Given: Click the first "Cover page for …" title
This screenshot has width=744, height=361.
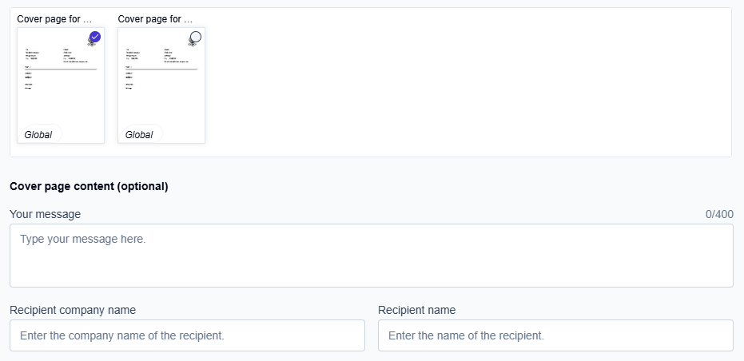Looking at the screenshot, I should click(x=54, y=18).
